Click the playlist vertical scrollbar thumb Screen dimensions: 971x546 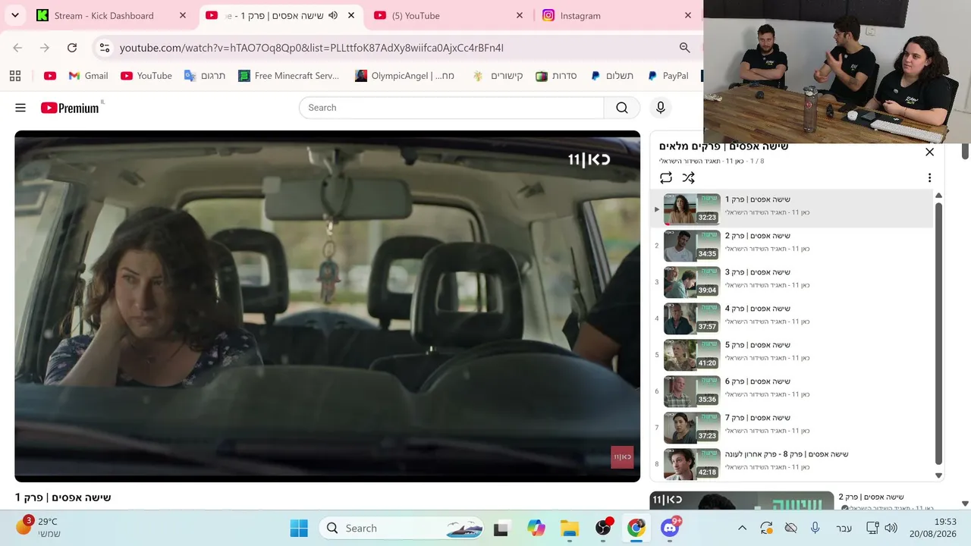click(938, 334)
